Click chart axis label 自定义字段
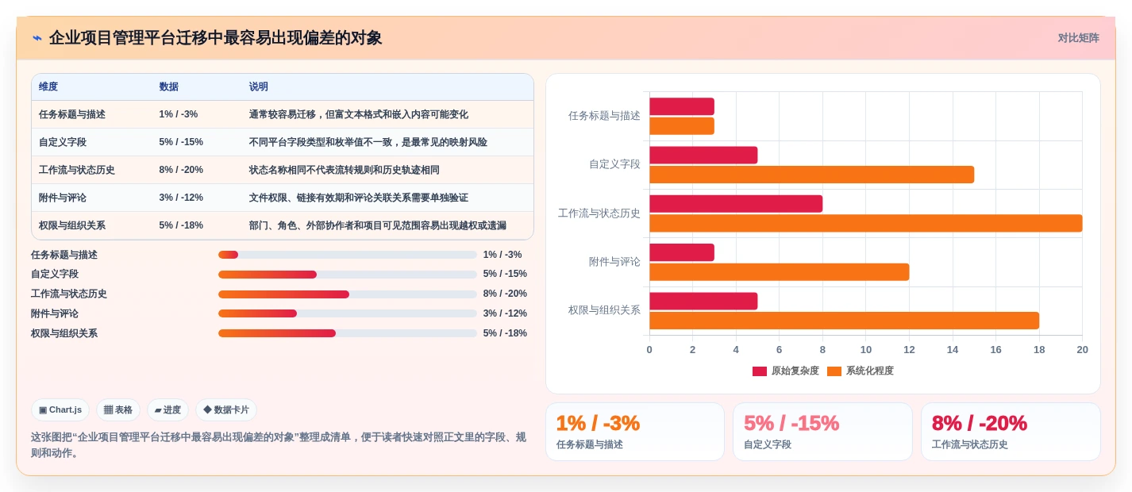The width and height of the screenshot is (1132, 492). point(614,164)
